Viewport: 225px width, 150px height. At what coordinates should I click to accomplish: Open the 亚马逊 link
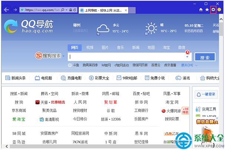19,142
